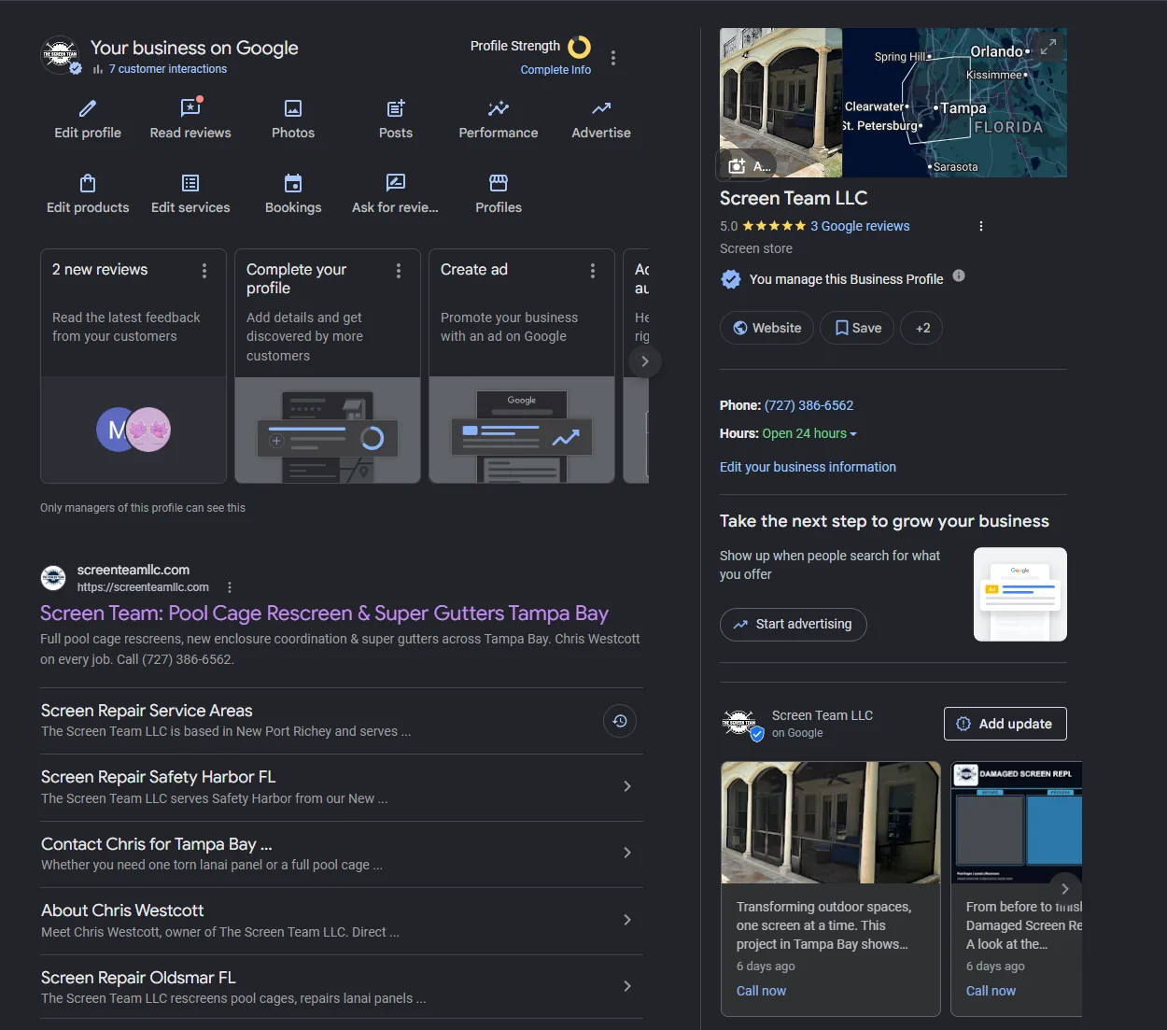Click Call now on Transforming outdoor spaces post
The width and height of the screenshot is (1167, 1030).
tap(761, 991)
